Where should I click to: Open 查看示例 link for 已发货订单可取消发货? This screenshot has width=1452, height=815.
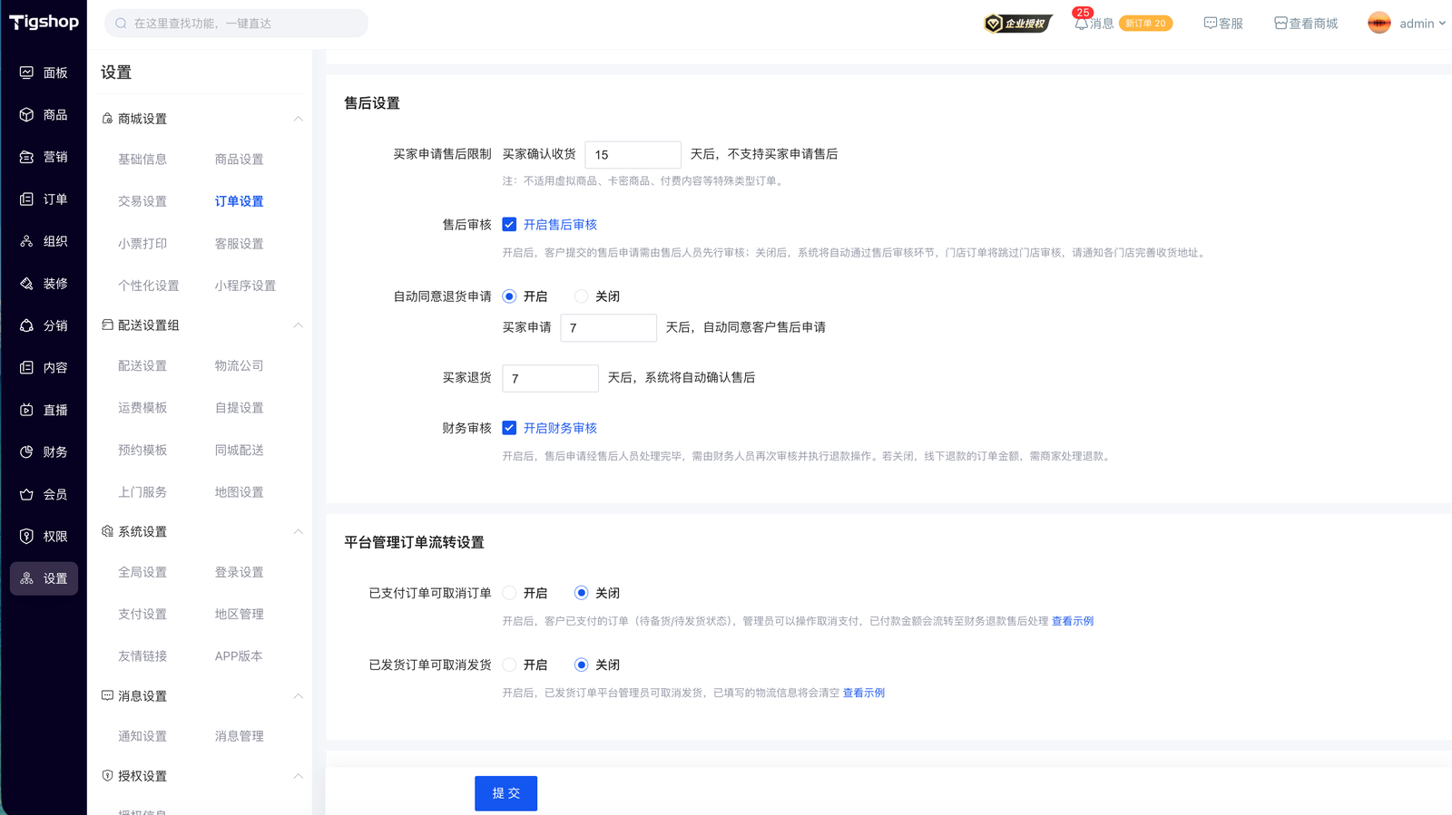[x=863, y=693]
